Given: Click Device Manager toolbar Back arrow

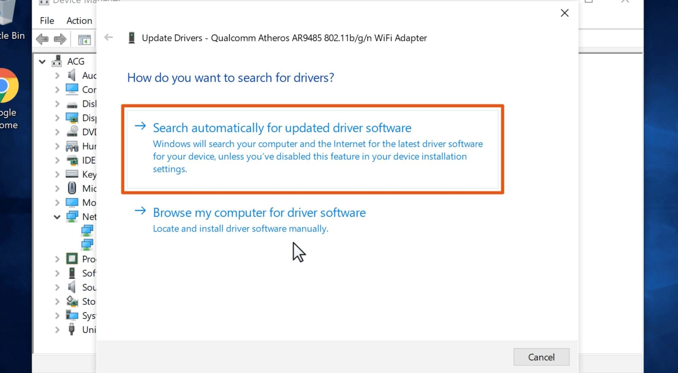Looking at the screenshot, I should click(42, 39).
